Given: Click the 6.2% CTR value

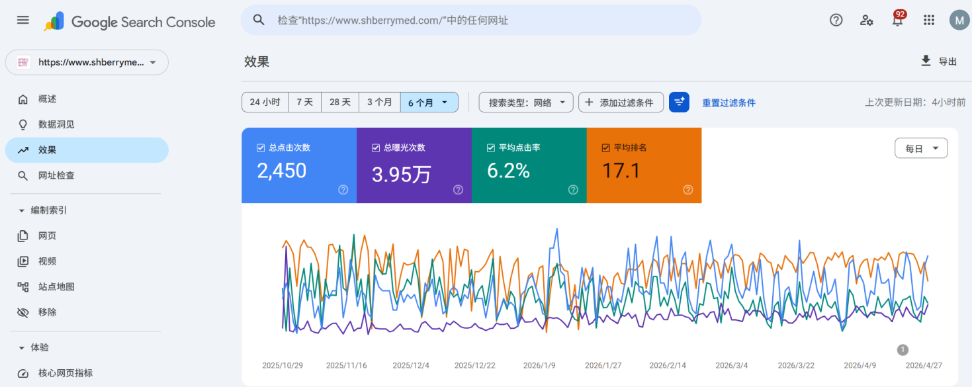Looking at the screenshot, I should point(508,171).
